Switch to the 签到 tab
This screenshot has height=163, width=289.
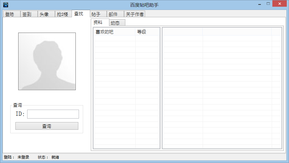click(x=29, y=14)
